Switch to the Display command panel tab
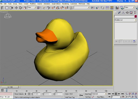Image resolution: width=138 pixels, height=99 pixels. tap(131, 13)
